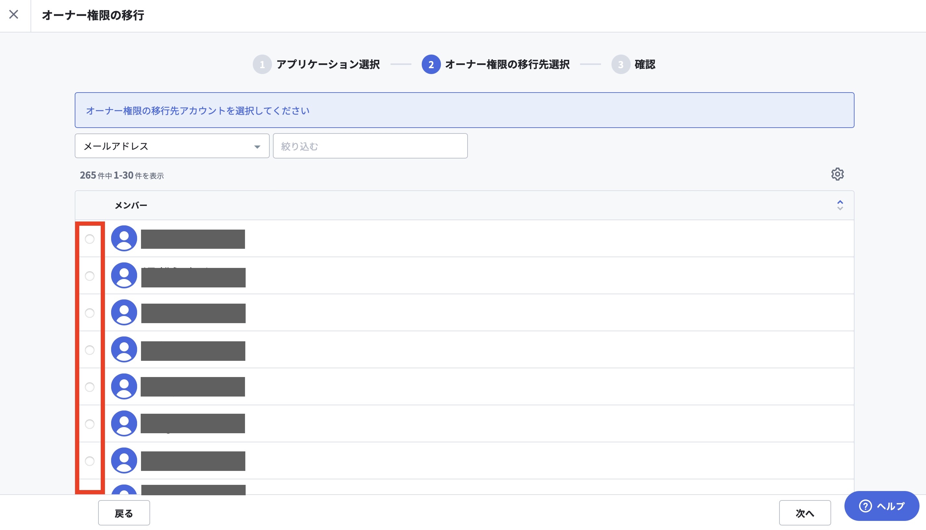Click the first member's avatar icon
926x530 pixels.
point(124,238)
